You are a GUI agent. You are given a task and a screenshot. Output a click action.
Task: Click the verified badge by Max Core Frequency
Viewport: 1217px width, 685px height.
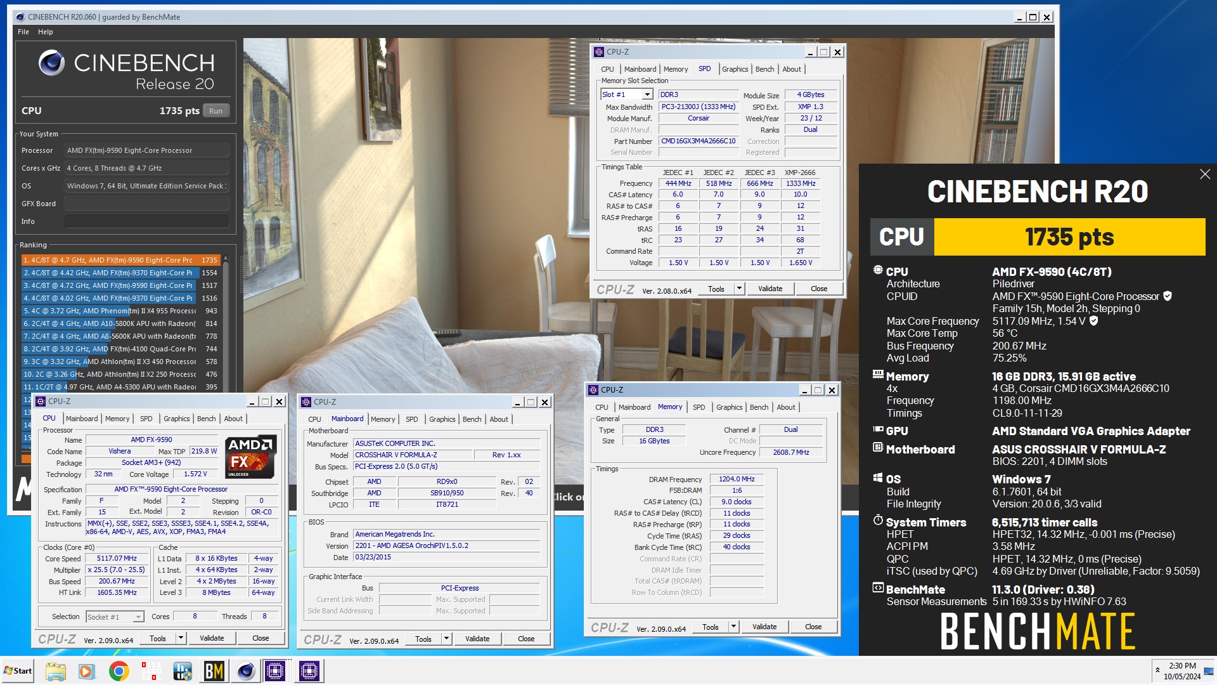click(x=1093, y=321)
